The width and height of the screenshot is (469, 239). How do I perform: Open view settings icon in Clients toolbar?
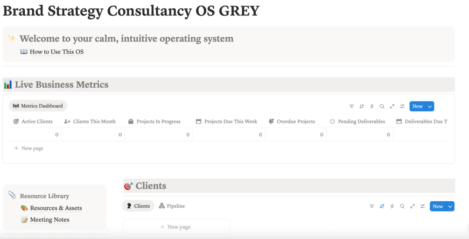(x=422, y=206)
